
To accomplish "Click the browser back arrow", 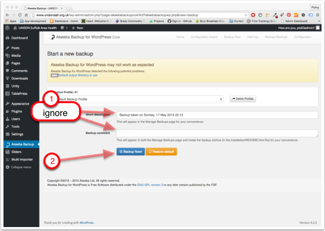I will (x=7, y=15).
